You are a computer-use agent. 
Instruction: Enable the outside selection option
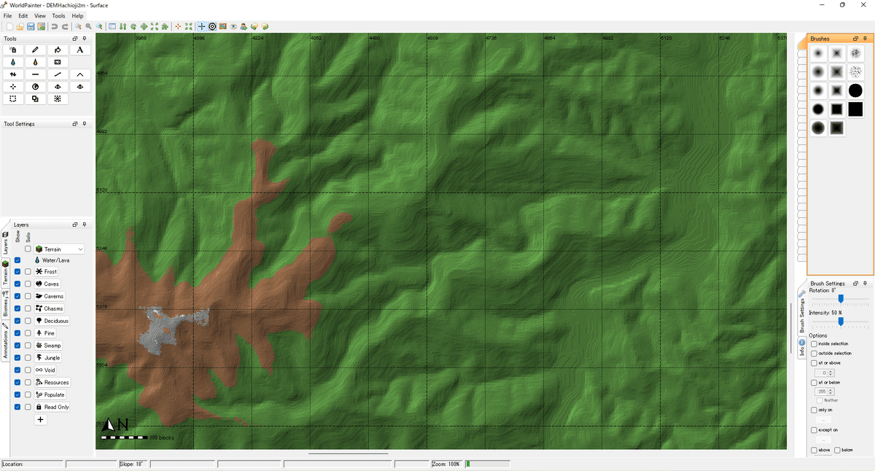814,353
